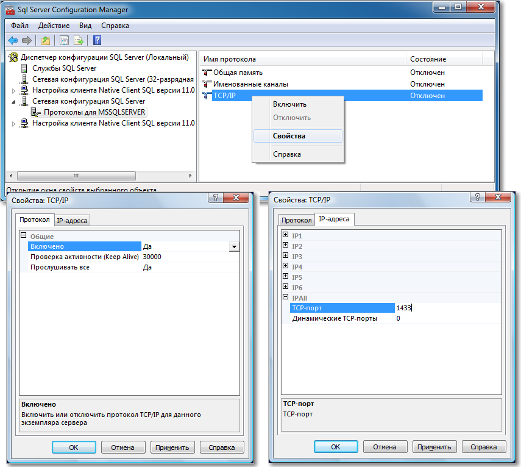Viewport: 521px width, 467px height.
Task: Go back with the blue left arrow
Action: [13, 41]
